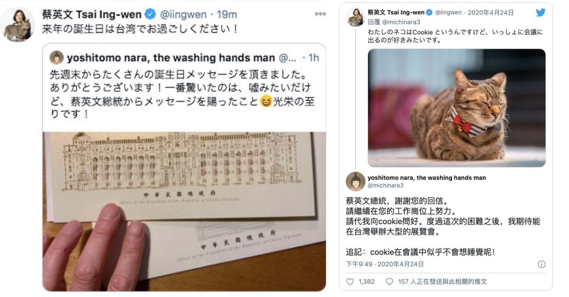Click Tsai Ing-wen's large profile avatar
Viewport: 569px width, 297px height.
tap(18, 25)
